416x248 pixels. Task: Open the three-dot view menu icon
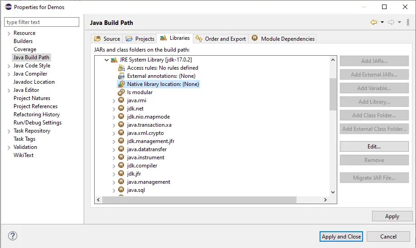tap(408, 22)
